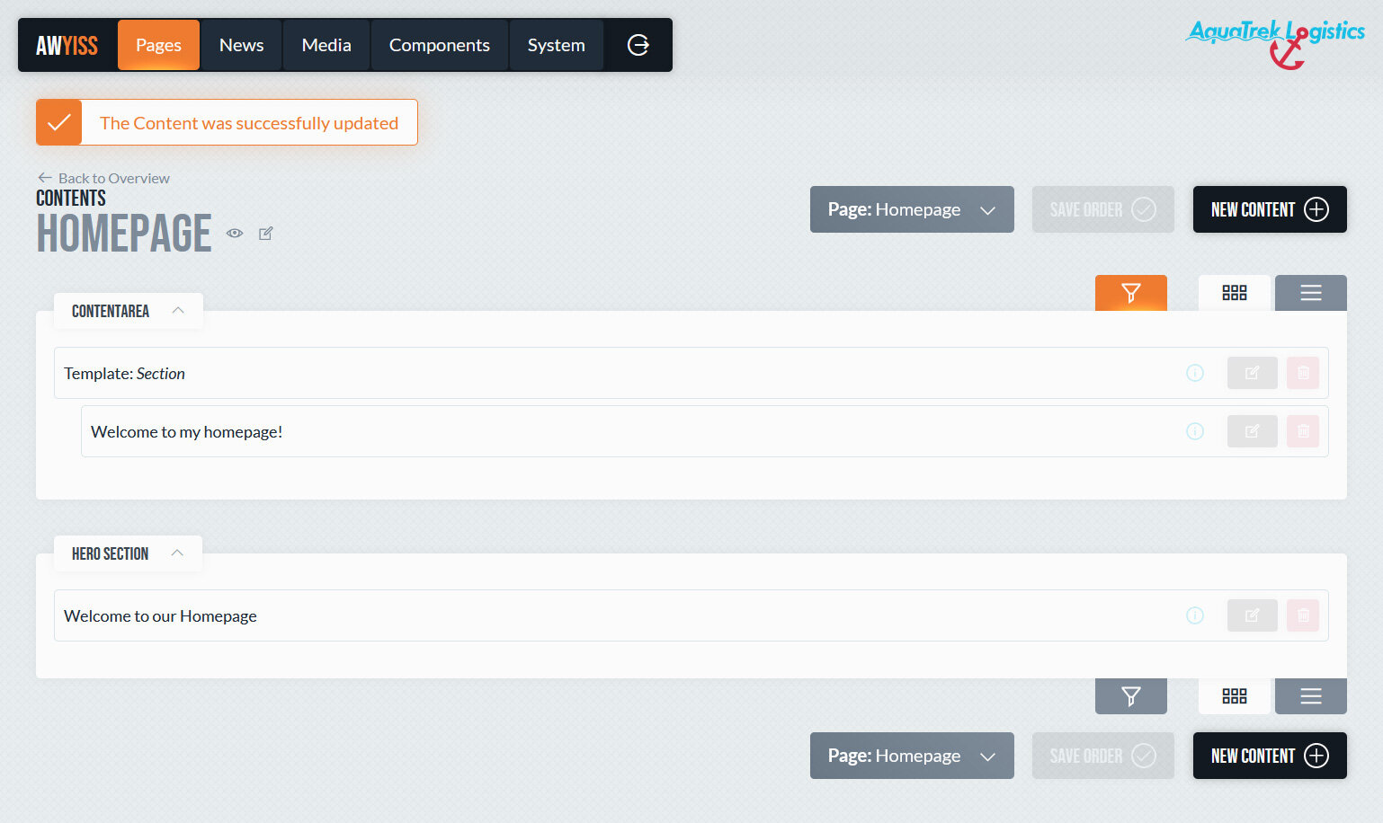The width and height of the screenshot is (1383, 823).
Task: Open the top Page: Homepage dropdown
Action: (x=911, y=209)
